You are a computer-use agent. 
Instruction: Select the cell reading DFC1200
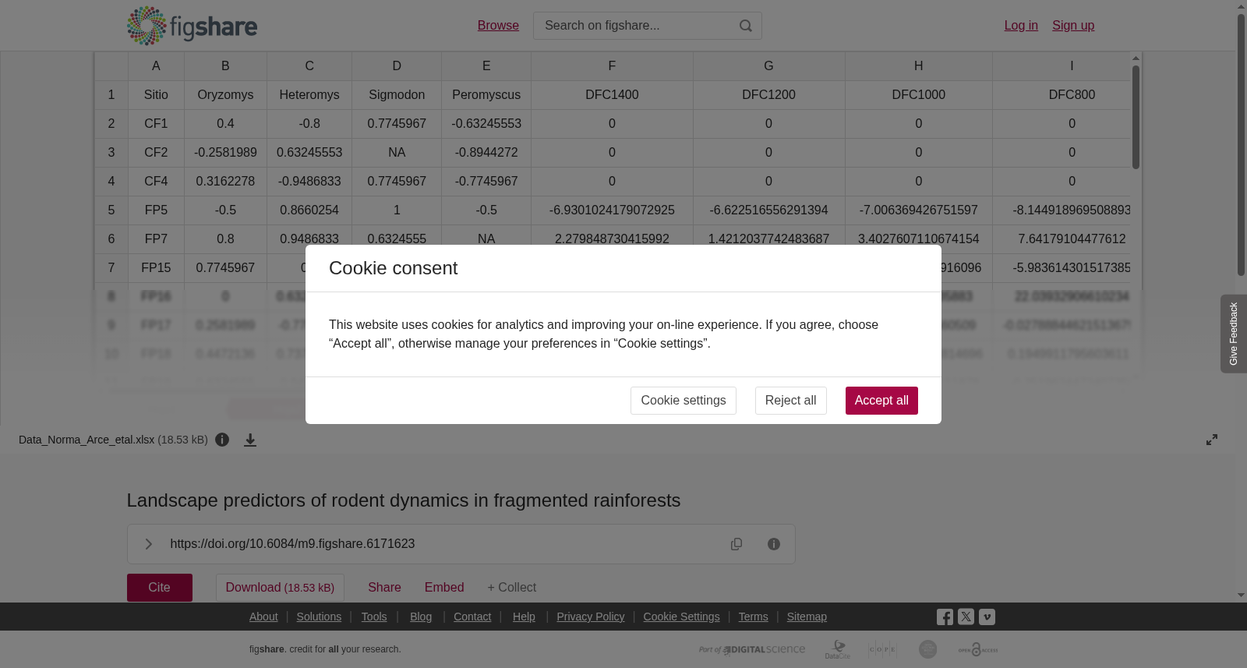click(768, 95)
